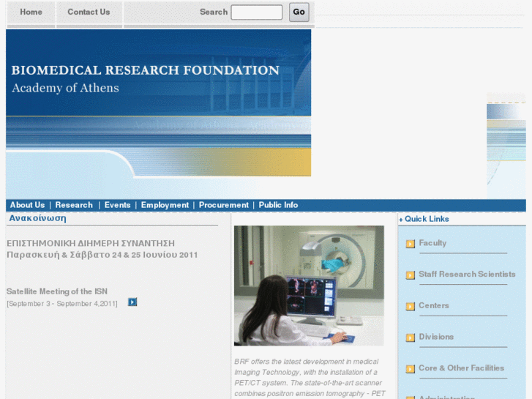Open the Satellite Meeting of the ISN link
532x399 pixels.
57,291
